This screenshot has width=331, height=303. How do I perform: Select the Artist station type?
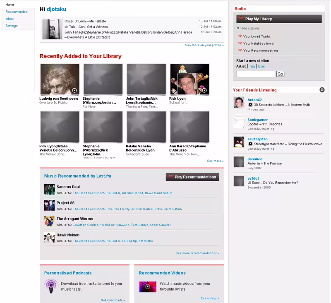pyautogui.click(x=241, y=66)
